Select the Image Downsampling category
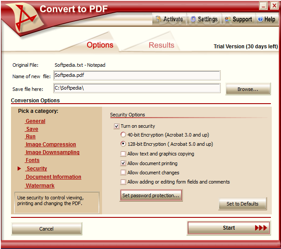This screenshot has width=281, height=249. coord(52,152)
